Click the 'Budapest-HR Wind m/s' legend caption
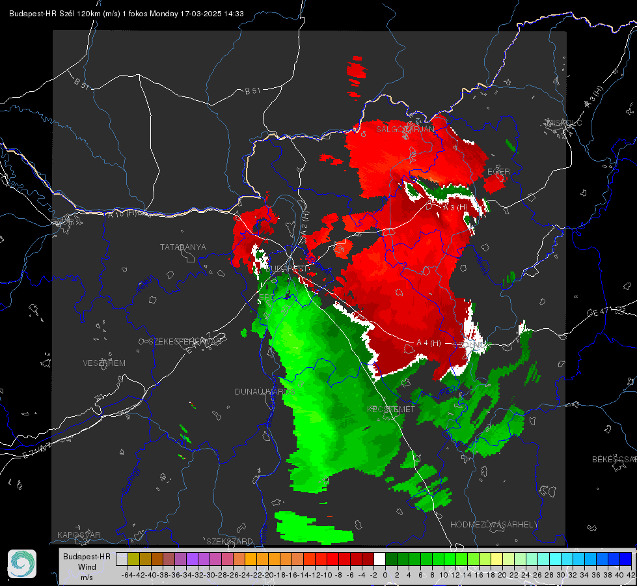This screenshot has width=637, height=586. (87, 566)
